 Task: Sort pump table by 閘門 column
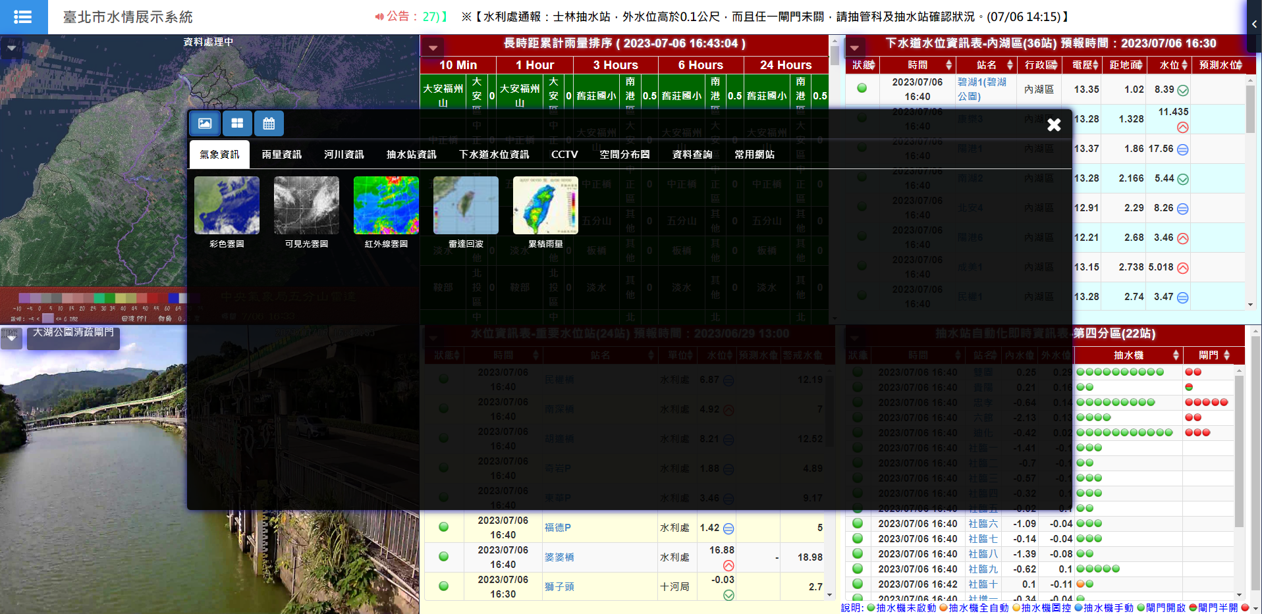(1213, 355)
